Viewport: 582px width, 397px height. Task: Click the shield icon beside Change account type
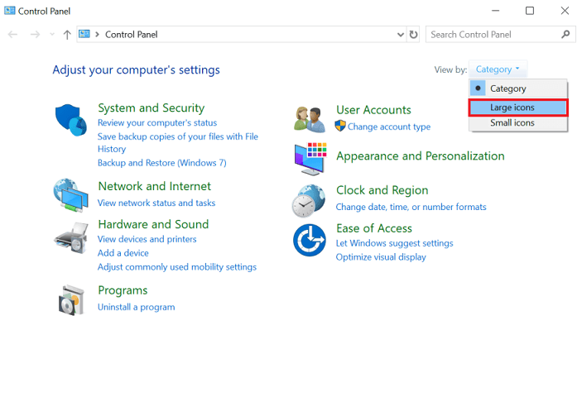[340, 126]
